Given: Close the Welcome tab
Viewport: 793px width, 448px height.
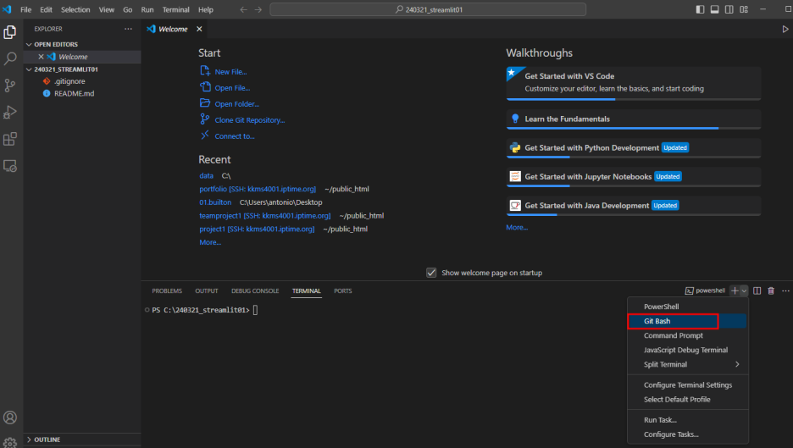Looking at the screenshot, I should click(x=199, y=29).
